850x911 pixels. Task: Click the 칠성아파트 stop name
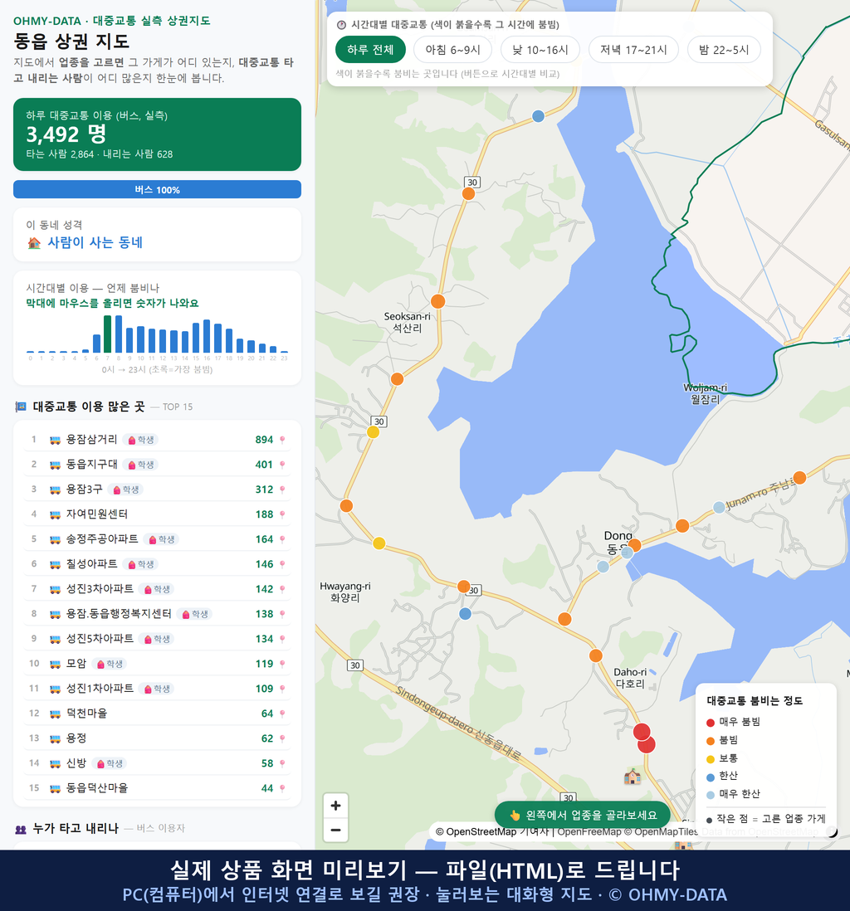click(92, 563)
